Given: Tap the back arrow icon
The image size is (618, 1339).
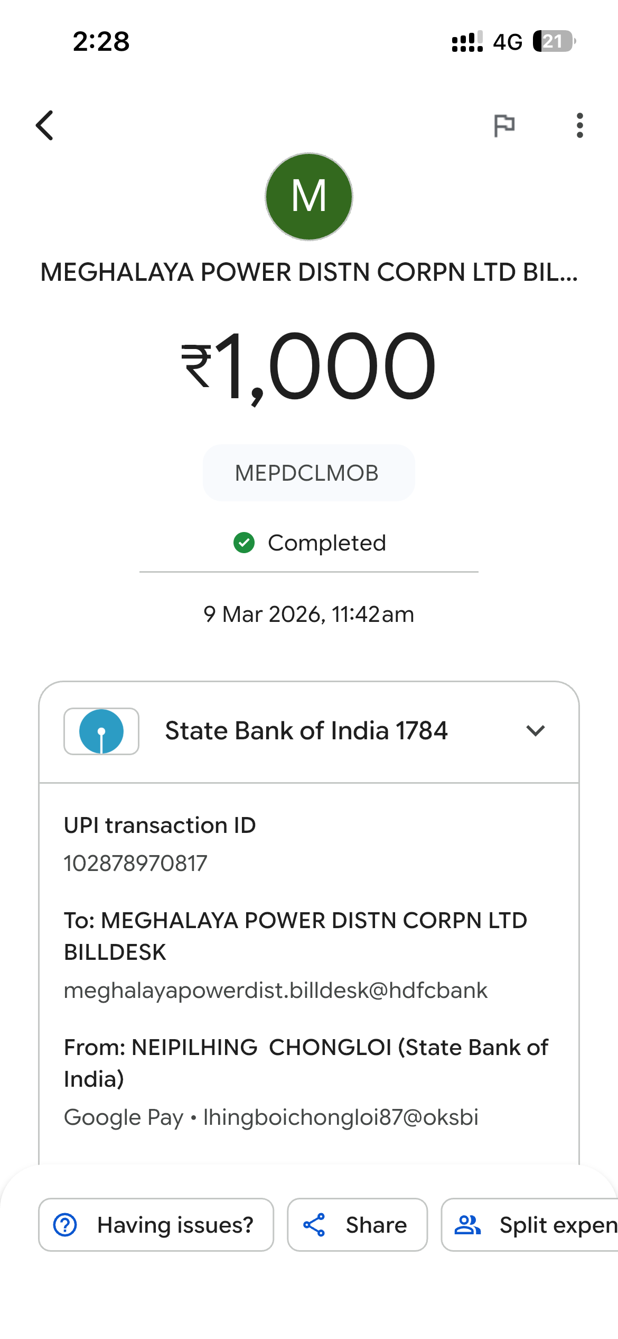Looking at the screenshot, I should [45, 125].
